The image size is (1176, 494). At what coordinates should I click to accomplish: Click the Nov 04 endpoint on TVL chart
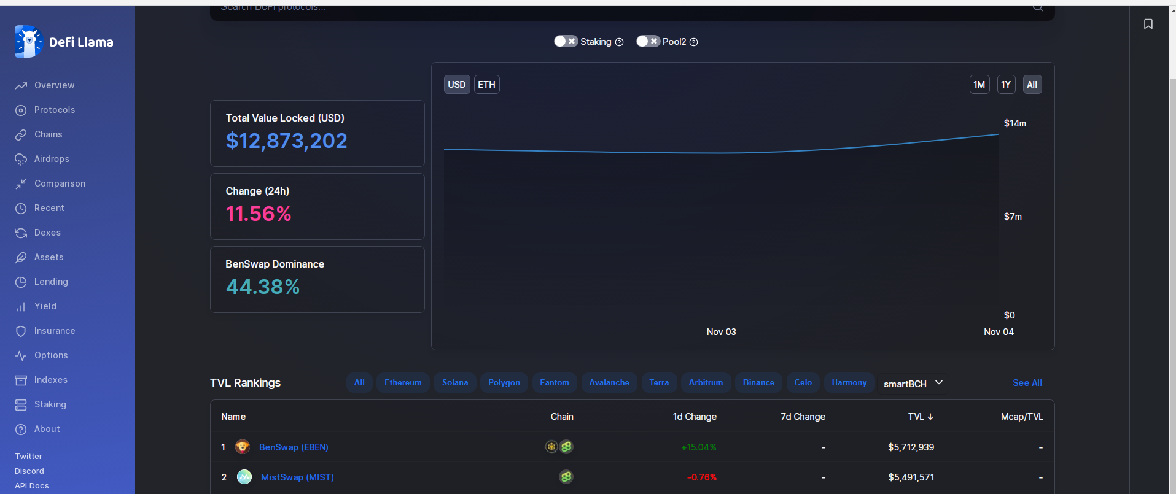tap(999, 134)
